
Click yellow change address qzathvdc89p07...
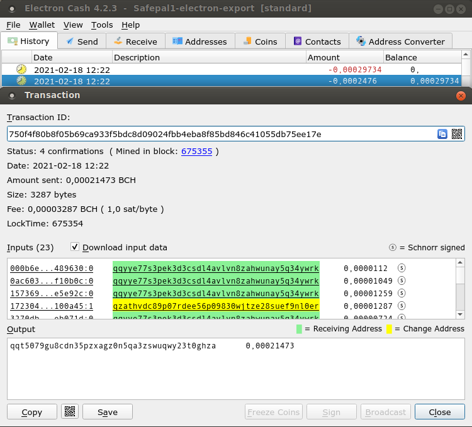pyautogui.click(x=216, y=306)
